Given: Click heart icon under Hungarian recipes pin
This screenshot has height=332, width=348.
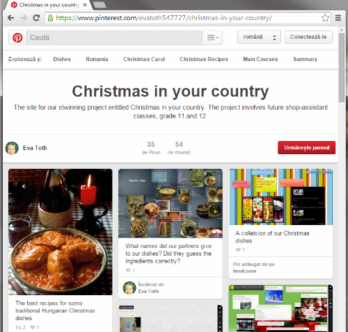Looking at the screenshot, I should click(x=33, y=327).
